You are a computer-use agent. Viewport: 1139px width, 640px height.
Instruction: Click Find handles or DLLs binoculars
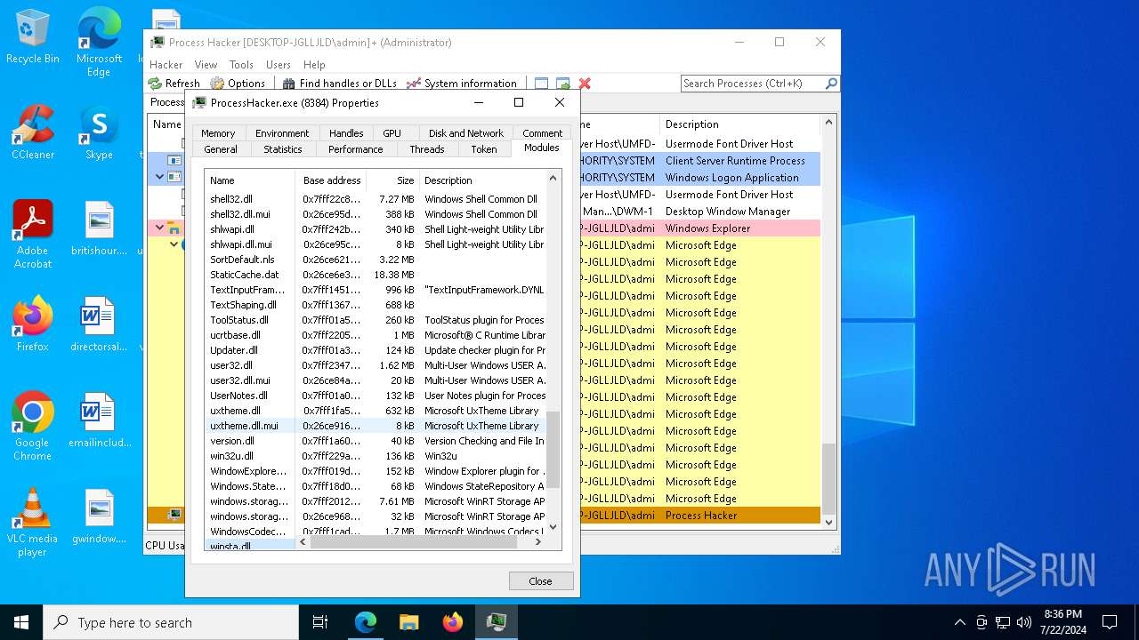[x=289, y=84]
